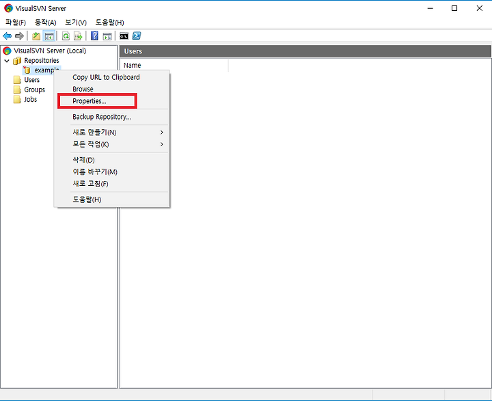Select the Groups tree item label
This screenshot has height=401, width=492.
tap(35, 89)
